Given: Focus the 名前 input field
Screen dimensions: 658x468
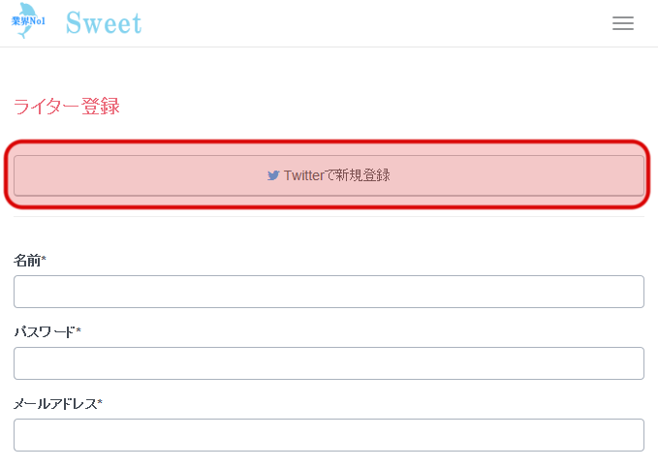Looking at the screenshot, I should pos(329,292).
